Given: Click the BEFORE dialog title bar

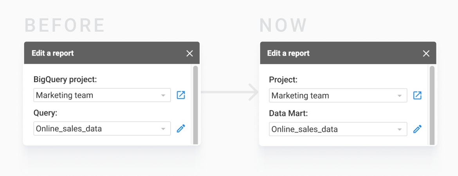Looking at the screenshot, I should tap(112, 53).
